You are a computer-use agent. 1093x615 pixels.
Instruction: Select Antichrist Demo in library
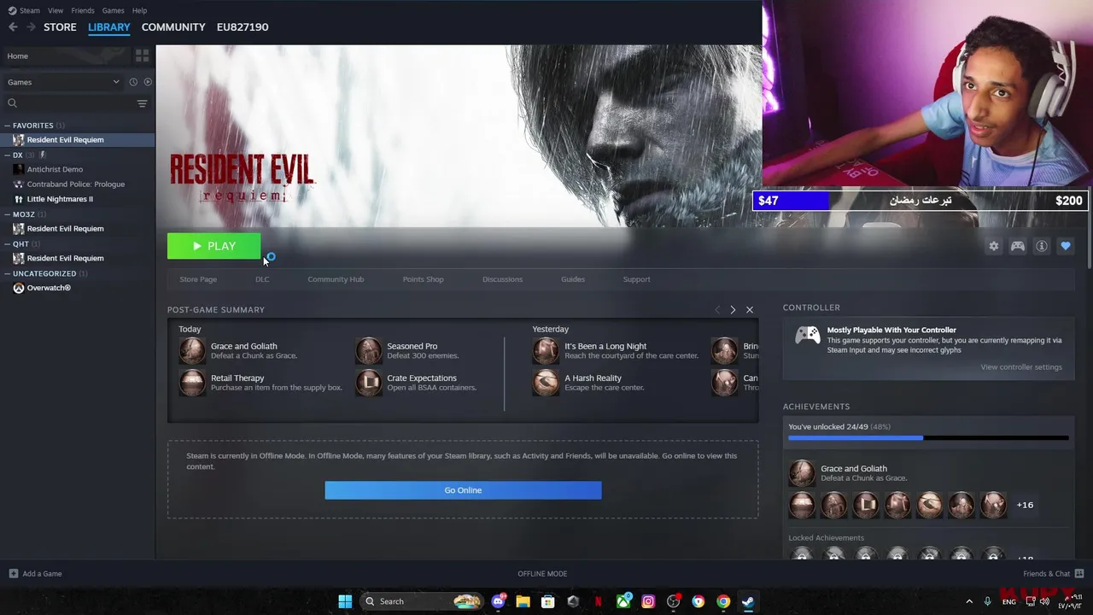[55, 169]
